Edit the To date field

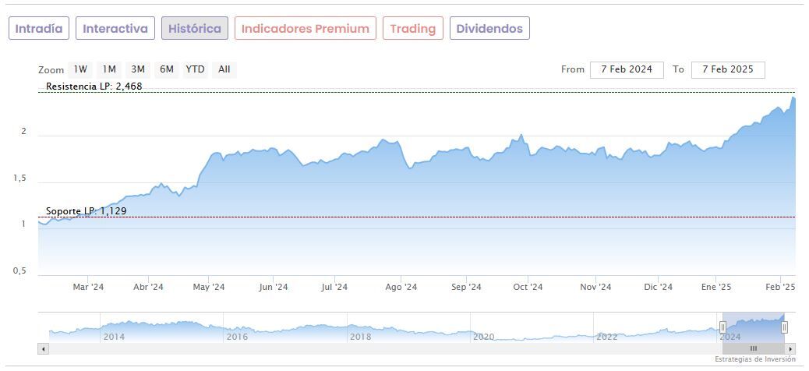pos(727,69)
